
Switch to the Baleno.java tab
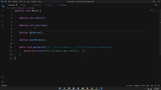click(x=37, y=5)
